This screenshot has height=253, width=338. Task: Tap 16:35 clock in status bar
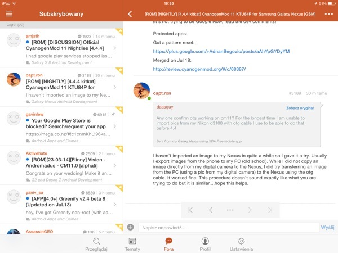click(x=169, y=4)
